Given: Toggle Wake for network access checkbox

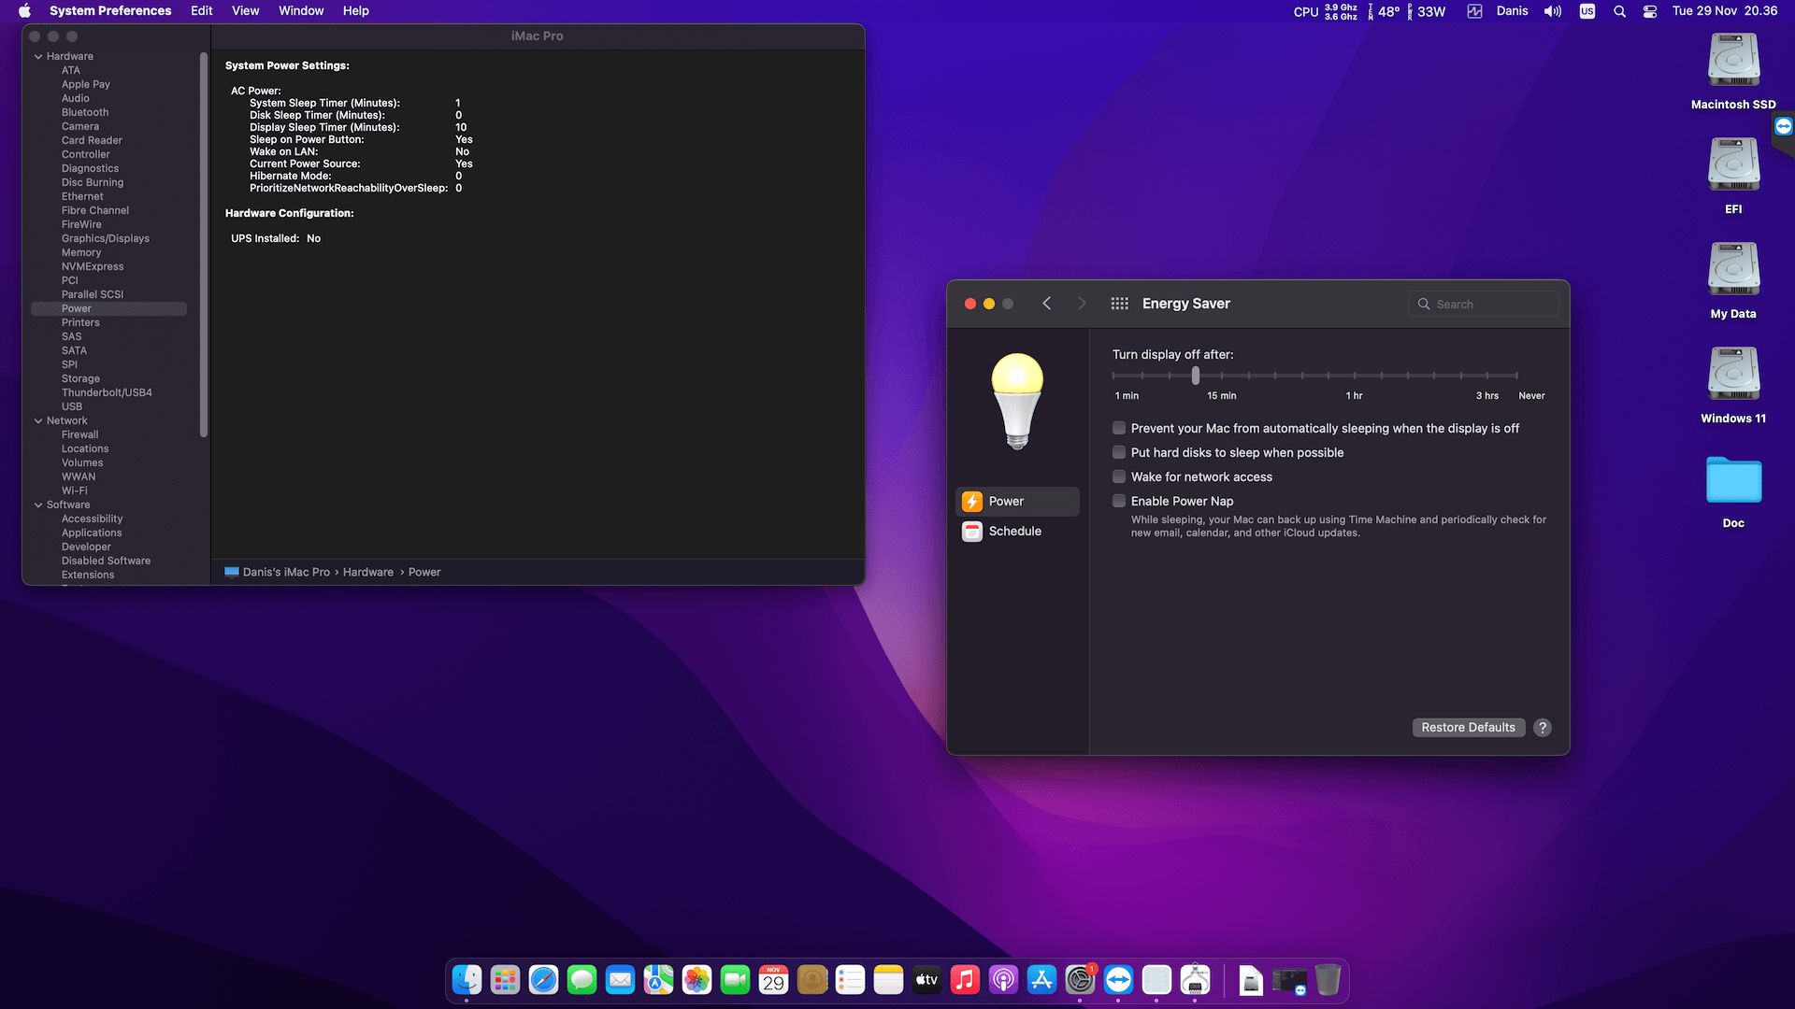Looking at the screenshot, I should tap(1119, 477).
